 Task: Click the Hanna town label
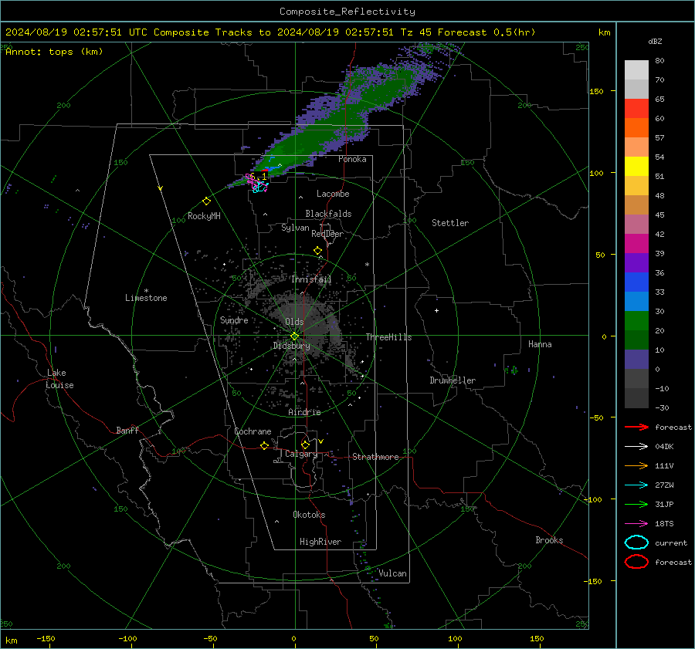(x=540, y=344)
